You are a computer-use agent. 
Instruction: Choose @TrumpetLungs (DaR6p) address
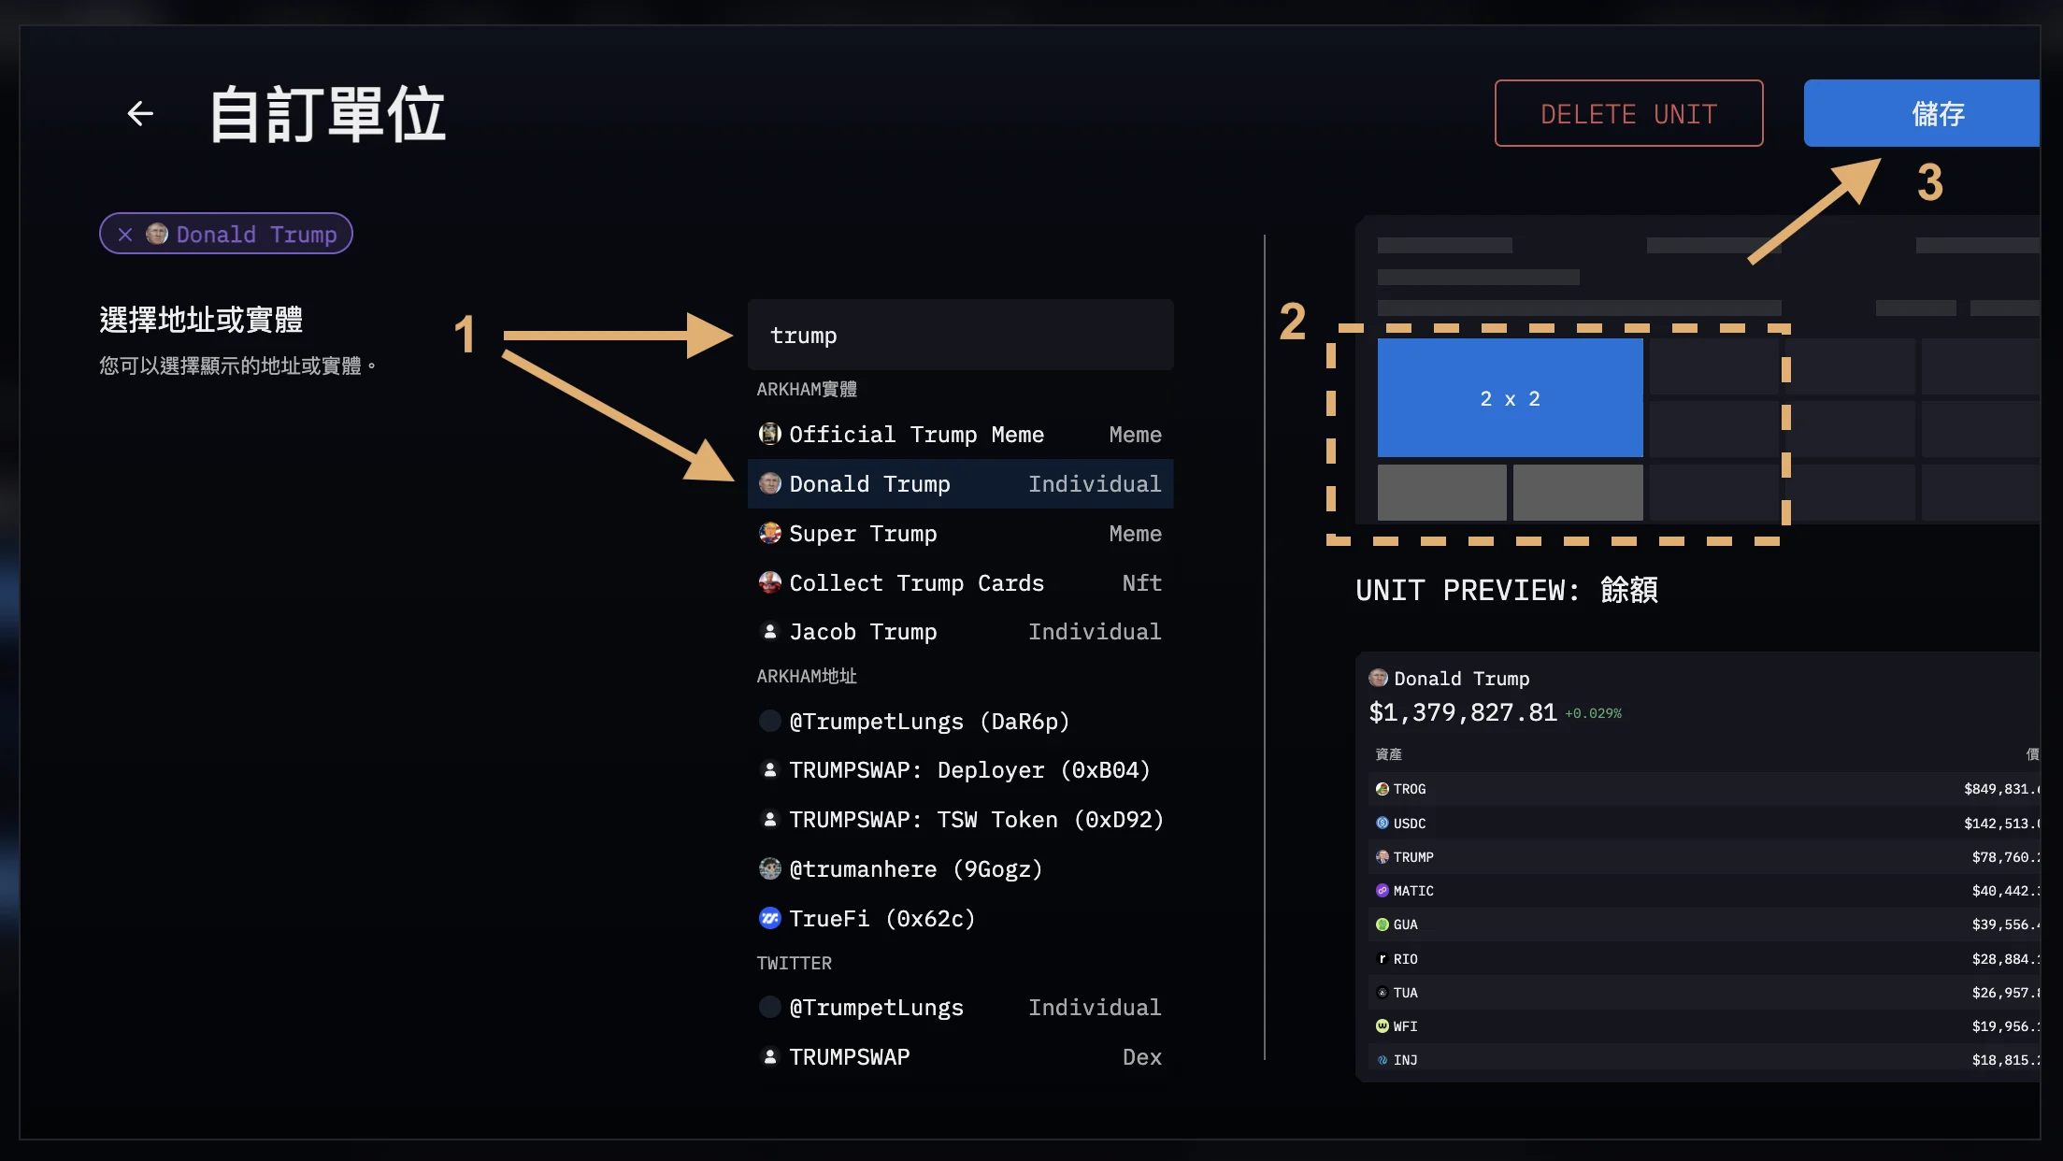point(960,722)
